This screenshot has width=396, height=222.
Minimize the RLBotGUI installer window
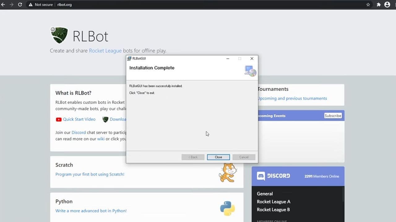(x=228, y=59)
